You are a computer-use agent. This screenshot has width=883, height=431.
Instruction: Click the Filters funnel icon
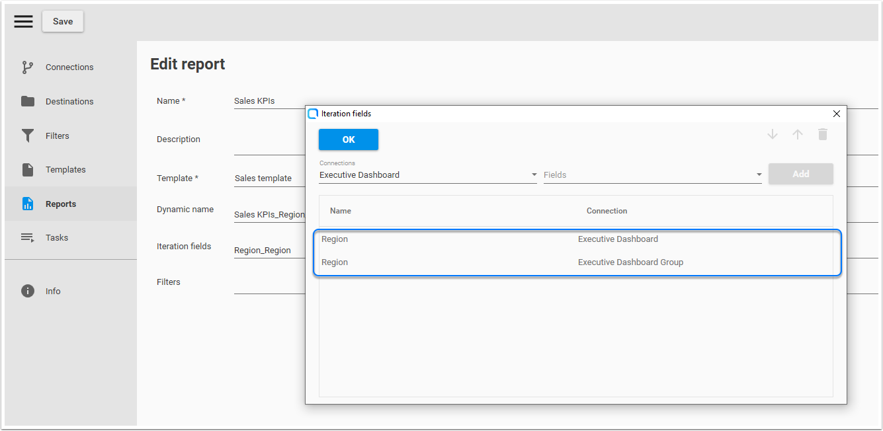click(x=28, y=136)
